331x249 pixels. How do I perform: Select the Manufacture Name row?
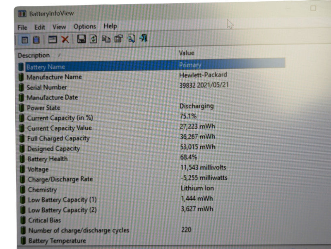click(151, 76)
